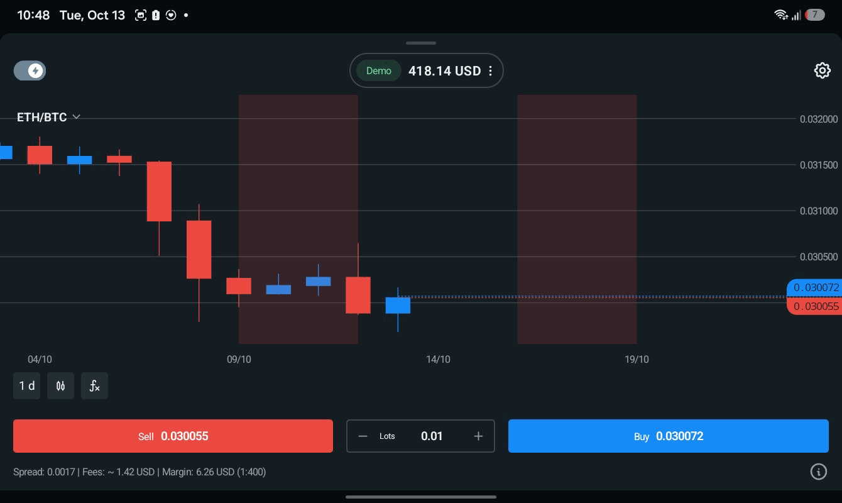Tap the 04/10 date axis label

pyautogui.click(x=40, y=360)
